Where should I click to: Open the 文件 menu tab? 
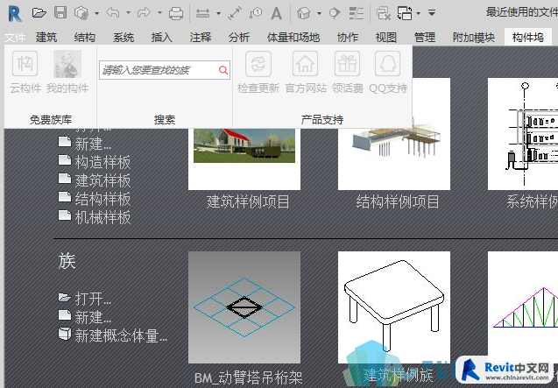click(15, 38)
